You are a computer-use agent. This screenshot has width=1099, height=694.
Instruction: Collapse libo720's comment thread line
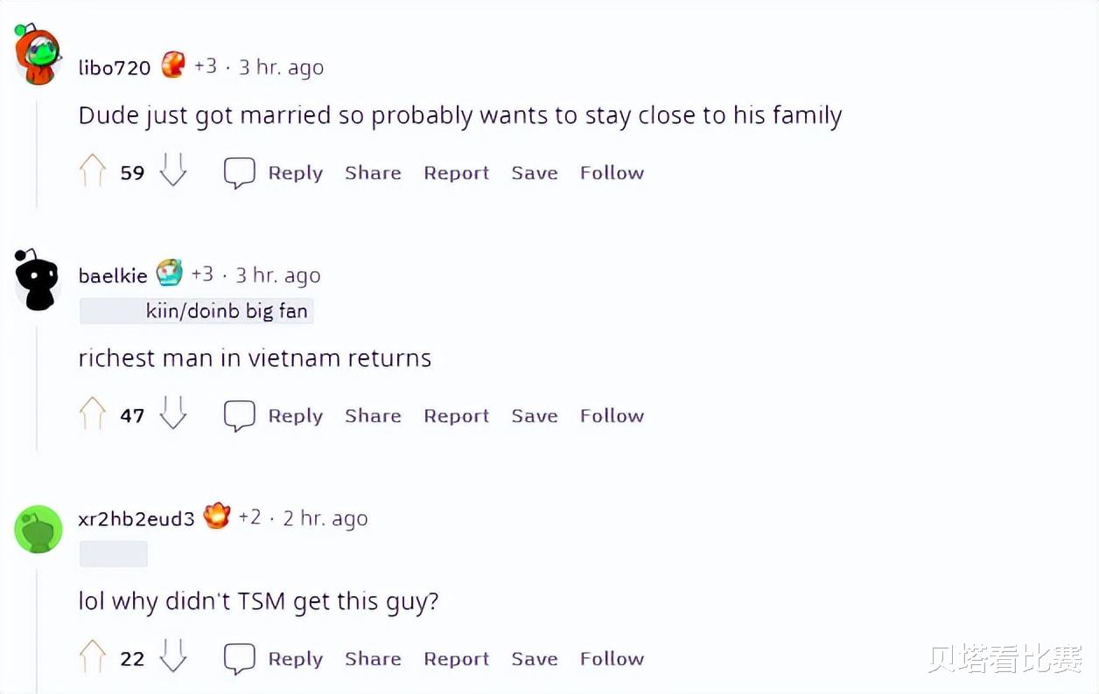pos(37,153)
